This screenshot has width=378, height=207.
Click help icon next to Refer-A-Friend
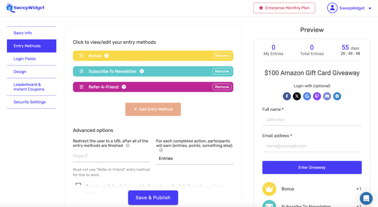coord(124,87)
